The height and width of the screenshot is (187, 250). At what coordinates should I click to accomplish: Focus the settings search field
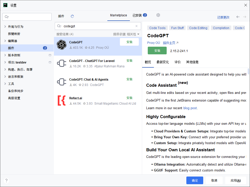coord(27,17)
